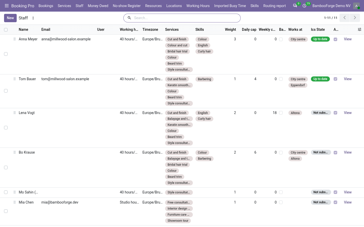Open the Working Hours menu
Screen dimensions: 364x227
point(198,6)
